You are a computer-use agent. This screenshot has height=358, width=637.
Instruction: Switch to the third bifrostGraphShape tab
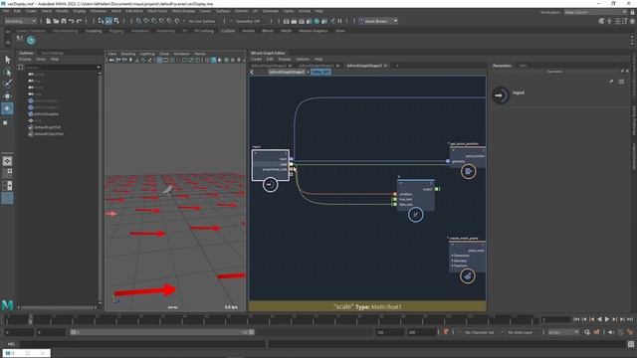[x=364, y=66]
